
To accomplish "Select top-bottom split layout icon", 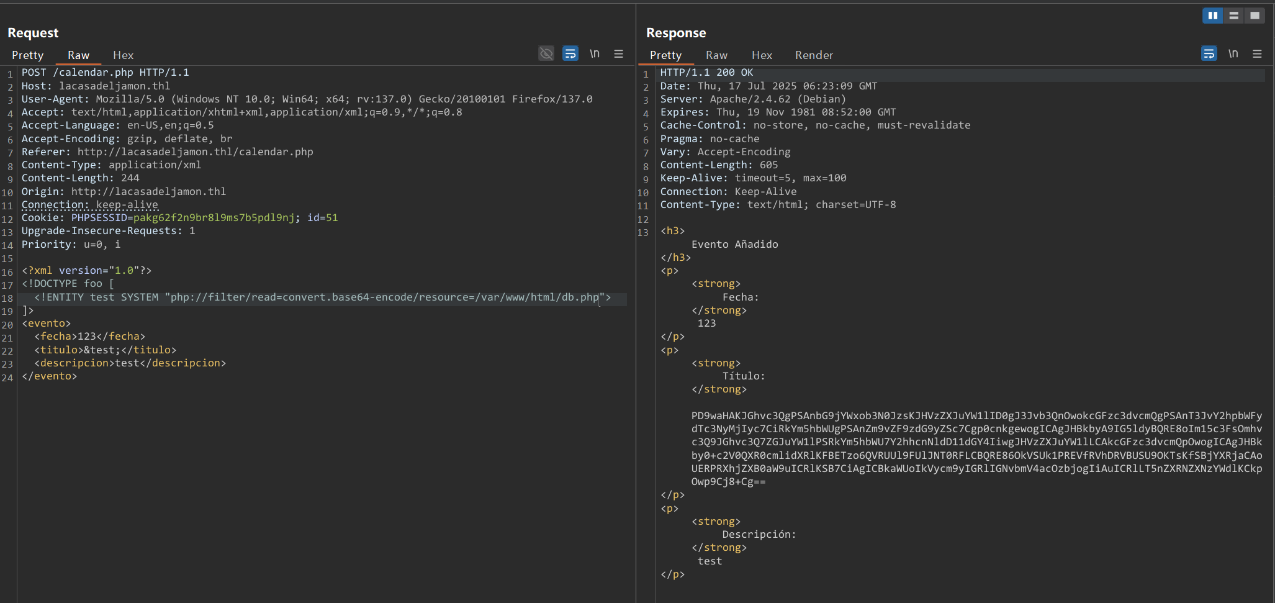I will point(1234,16).
